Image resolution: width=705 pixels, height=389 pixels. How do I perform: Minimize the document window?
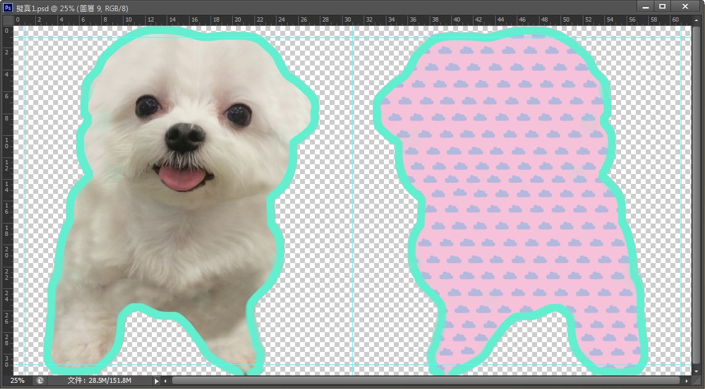pyautogui.click(x=646, y=6)
